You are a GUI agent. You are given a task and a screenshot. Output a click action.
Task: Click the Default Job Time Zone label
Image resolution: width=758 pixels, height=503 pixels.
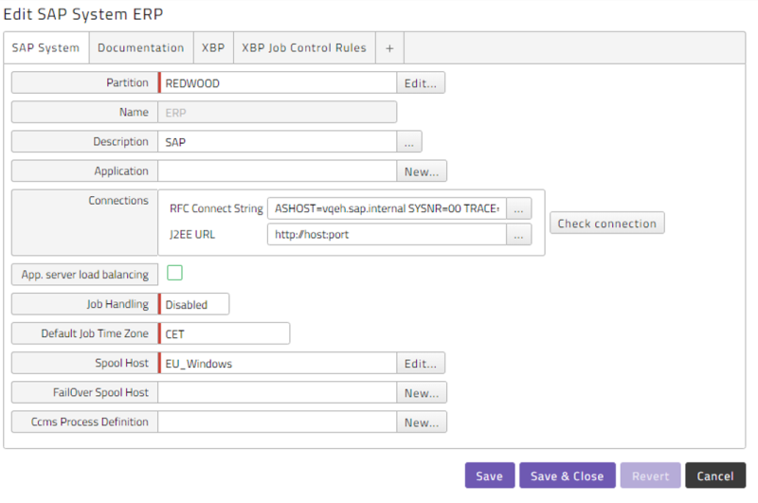(95, 333)
